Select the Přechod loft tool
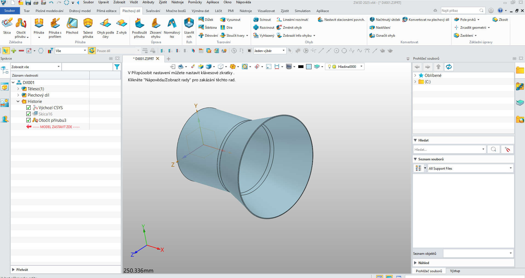The height and width of the screenshot is (278, 525). tap(72, 26)
